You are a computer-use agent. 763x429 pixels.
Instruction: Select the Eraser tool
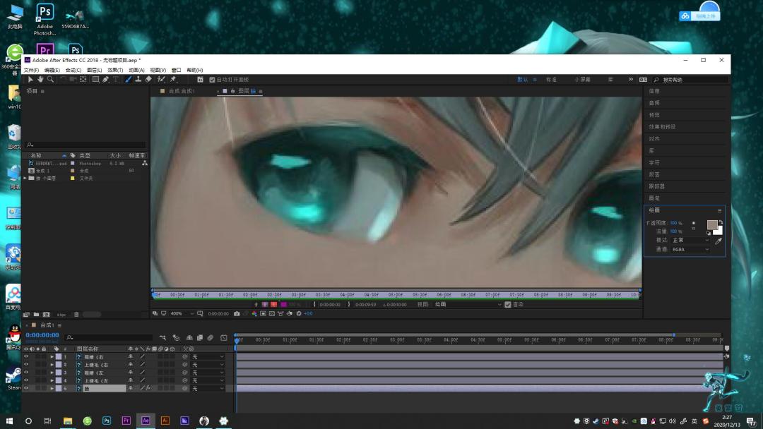(x=148, y=79)
